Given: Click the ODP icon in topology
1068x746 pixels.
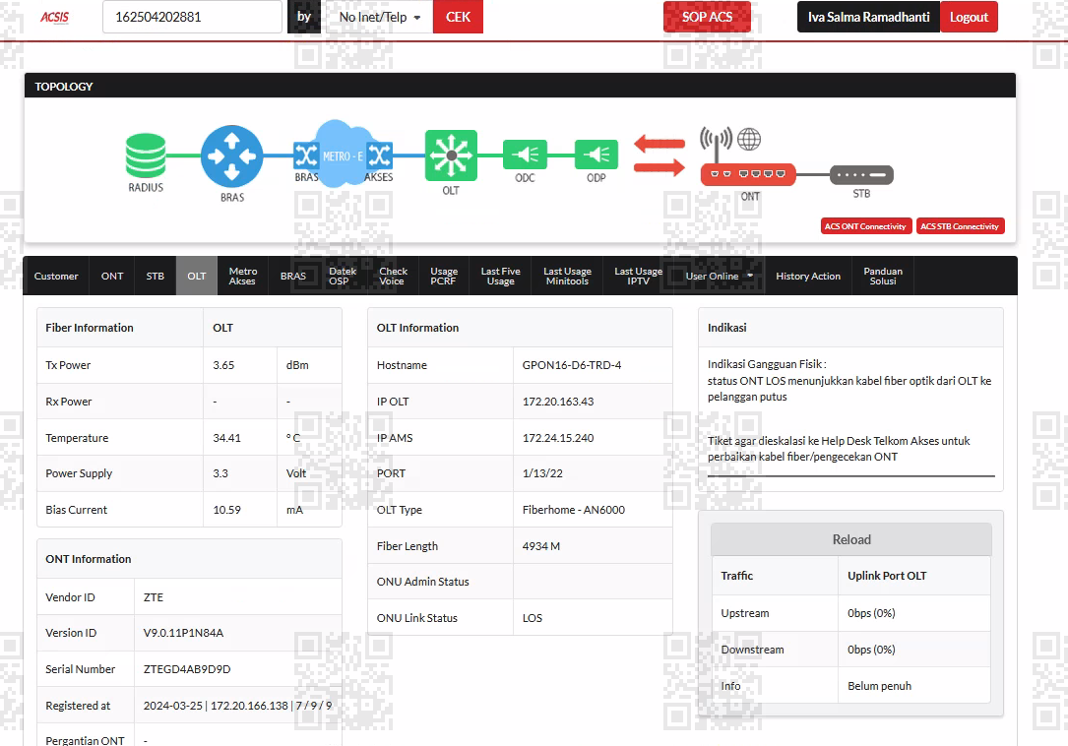Looking at the screenshot, I should (597, 155).
